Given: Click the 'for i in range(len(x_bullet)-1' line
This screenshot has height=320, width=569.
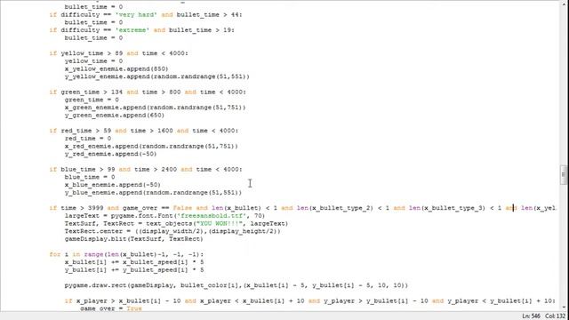Looking at the screenshot, I should click(126, 255).
